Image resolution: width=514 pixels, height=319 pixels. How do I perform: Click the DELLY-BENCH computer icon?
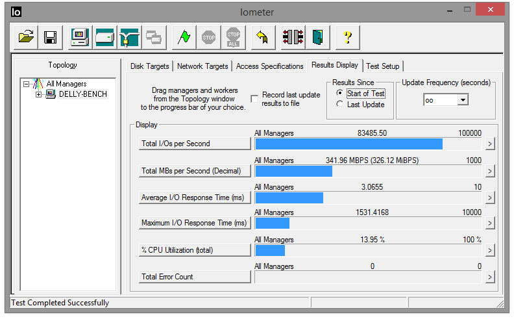click(51, 94)
